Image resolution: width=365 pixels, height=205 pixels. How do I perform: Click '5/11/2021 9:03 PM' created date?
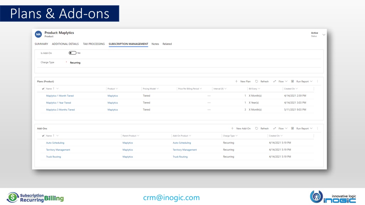(295, 110)
